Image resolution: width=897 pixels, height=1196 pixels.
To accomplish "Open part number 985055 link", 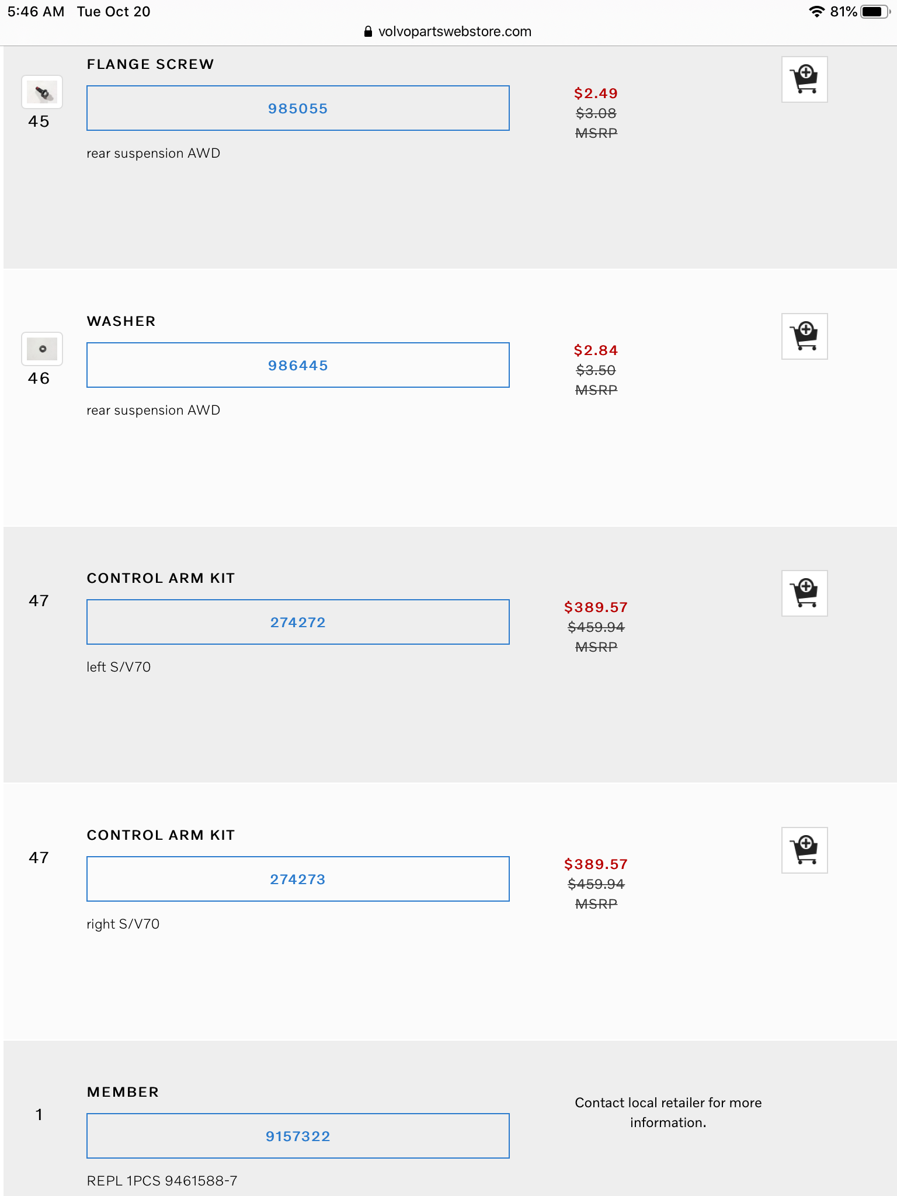I will coord(298,109).
